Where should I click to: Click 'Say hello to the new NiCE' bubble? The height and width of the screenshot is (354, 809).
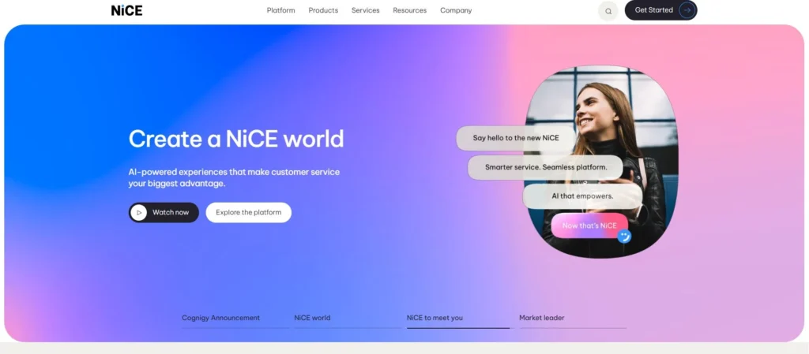[x=515, y=139]
